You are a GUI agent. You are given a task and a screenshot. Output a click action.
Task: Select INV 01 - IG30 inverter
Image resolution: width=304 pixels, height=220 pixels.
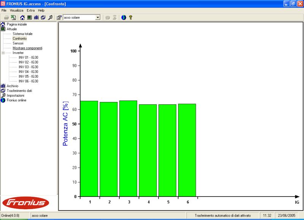coord(28,58)
